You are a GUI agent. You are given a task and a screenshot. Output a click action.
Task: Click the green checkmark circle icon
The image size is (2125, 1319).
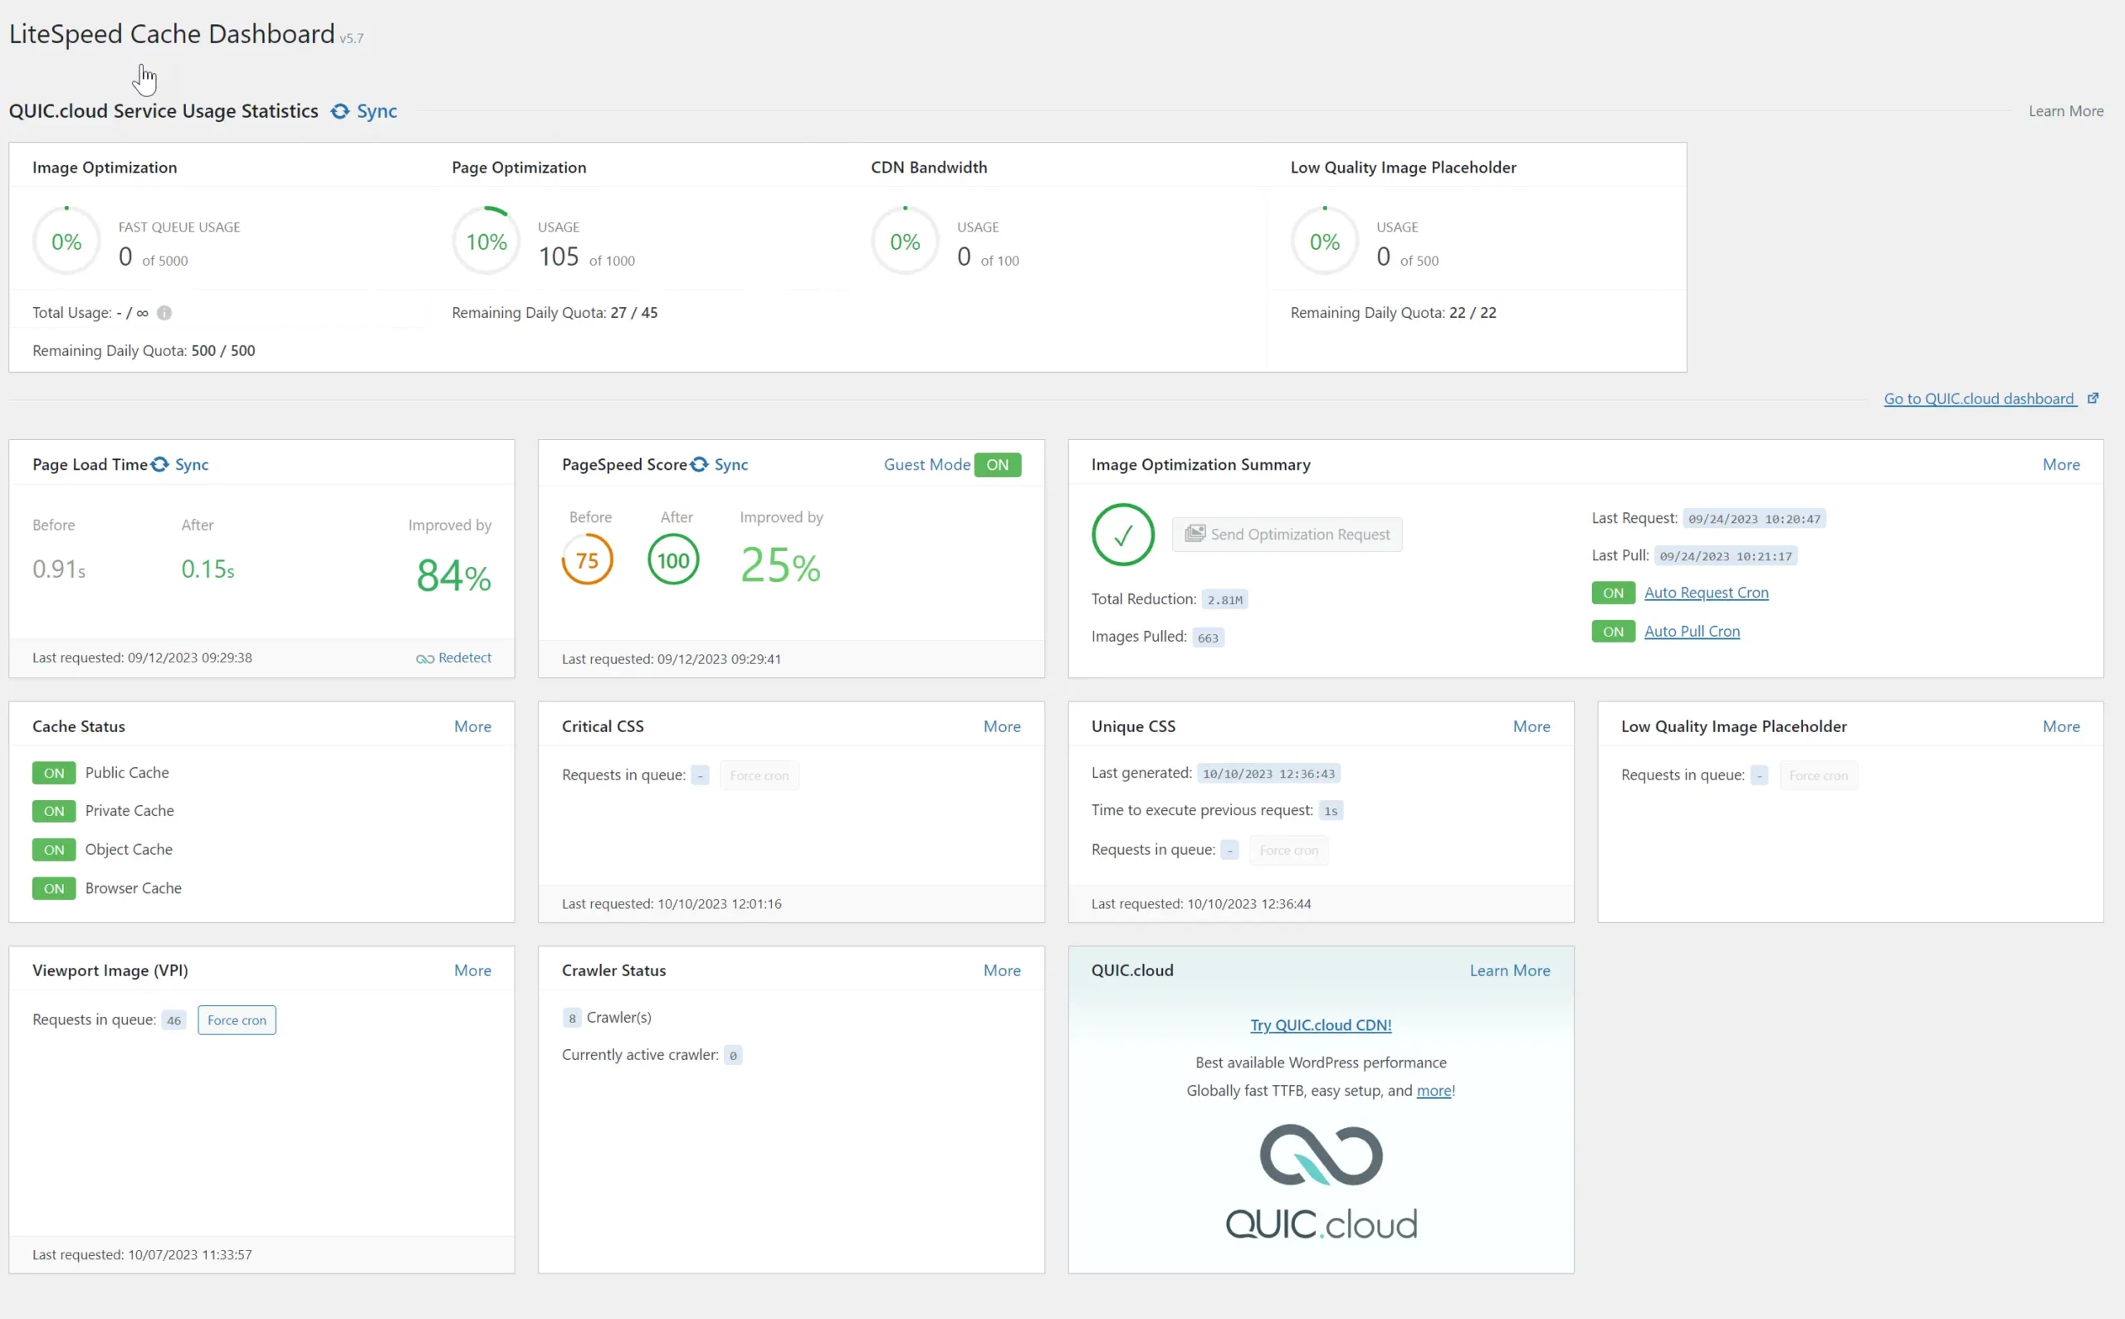[1123, 535]
